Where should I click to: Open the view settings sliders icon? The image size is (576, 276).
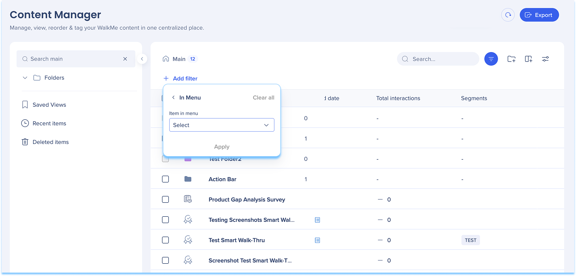coord(545,59)
